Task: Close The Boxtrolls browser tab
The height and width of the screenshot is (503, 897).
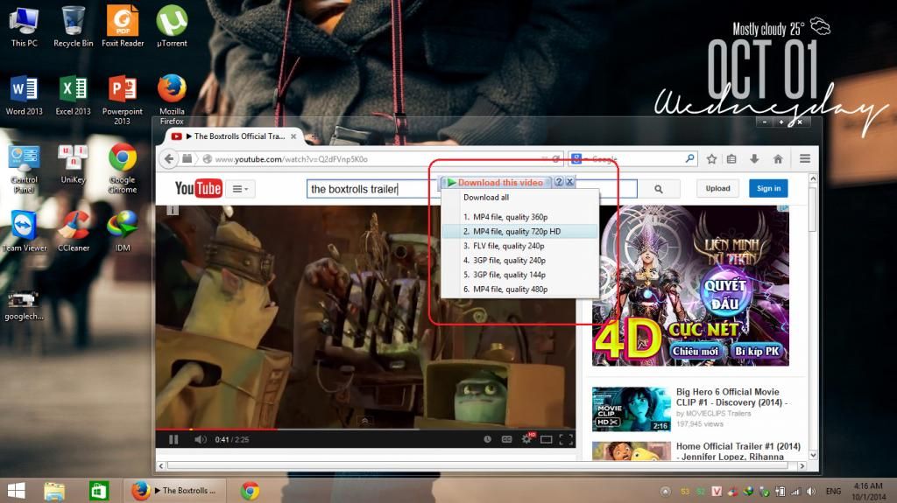Action: click(293, 136)
